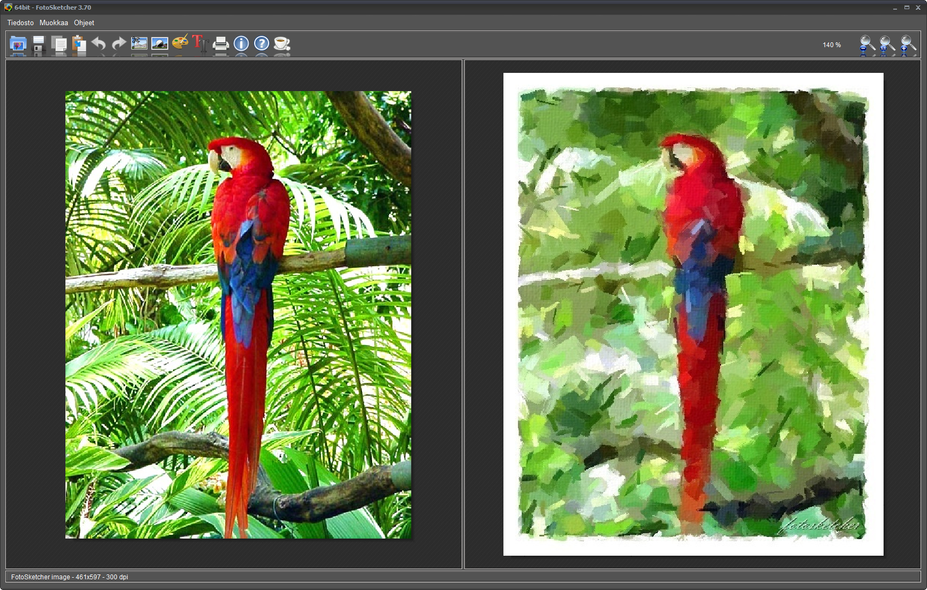Image resolution: width=927 pixels, height=590 pixels.
Task: Undo the last action
Action: pos(99,44)
